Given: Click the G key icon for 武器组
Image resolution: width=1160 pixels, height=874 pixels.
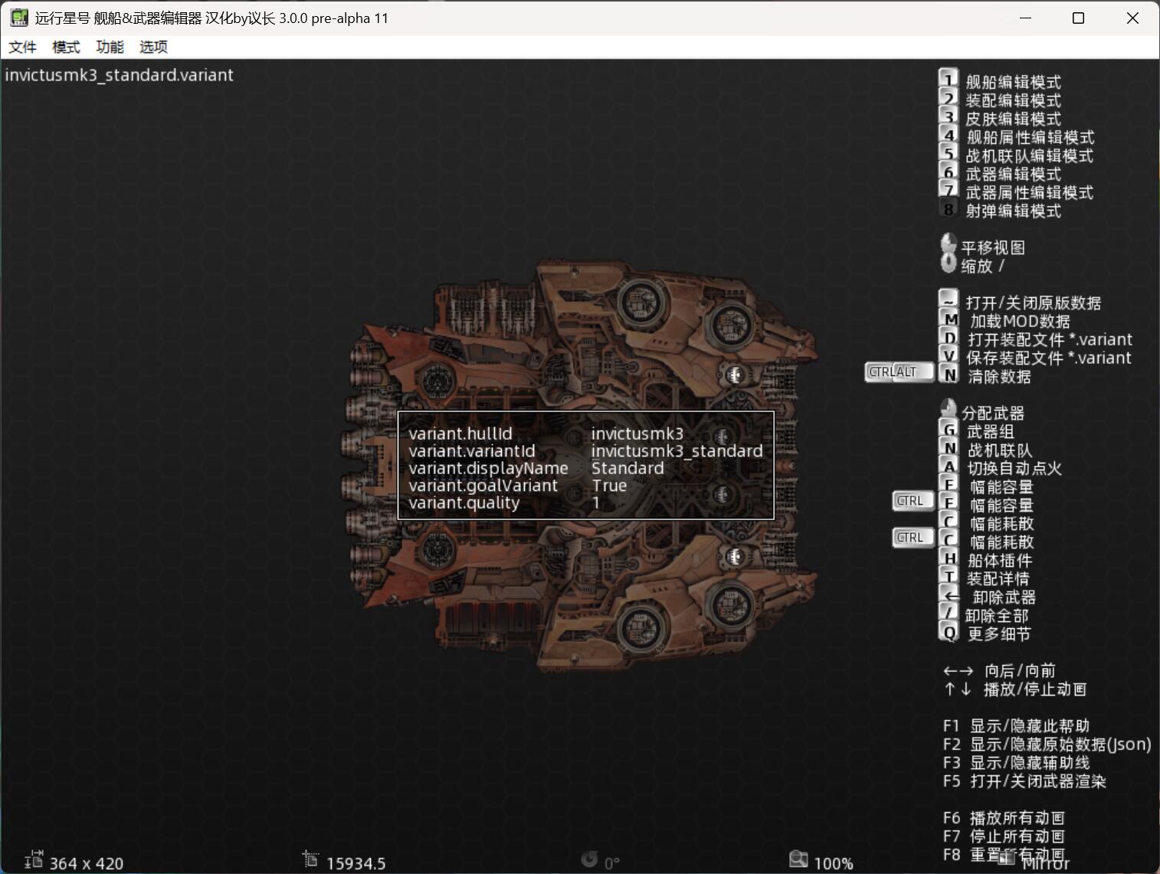Looking at the screenshot, I should [x=949, y=430].
